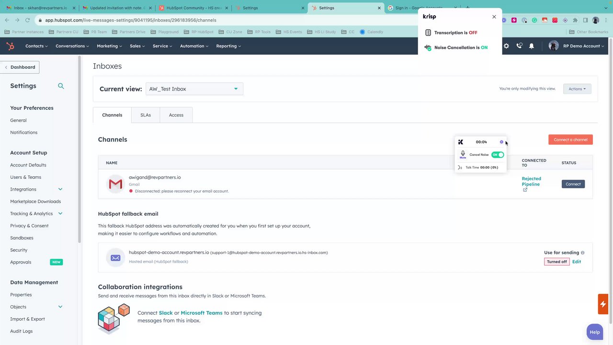Viewport: 613px width, 345px height.
Task: Switch to the SLAs tab
Action: [x=146, y=115]
